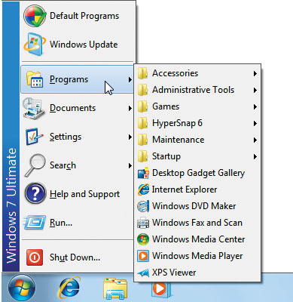Viewport: 293px width, 302px height.
Task: Click the Startup folder icon
Action: [x=143, y=156]
